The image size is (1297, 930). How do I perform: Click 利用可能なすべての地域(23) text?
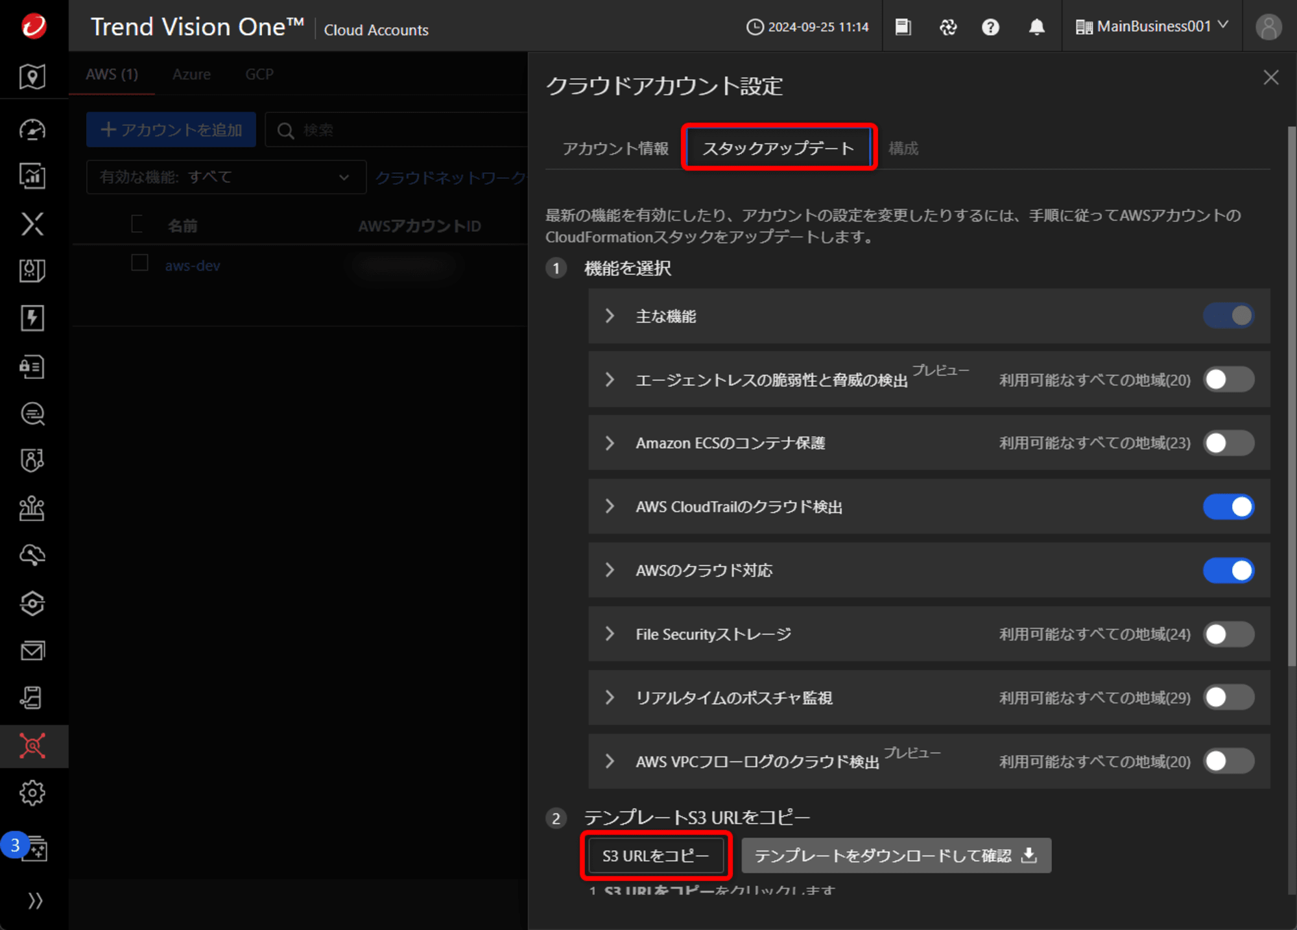click(1095, 443)
